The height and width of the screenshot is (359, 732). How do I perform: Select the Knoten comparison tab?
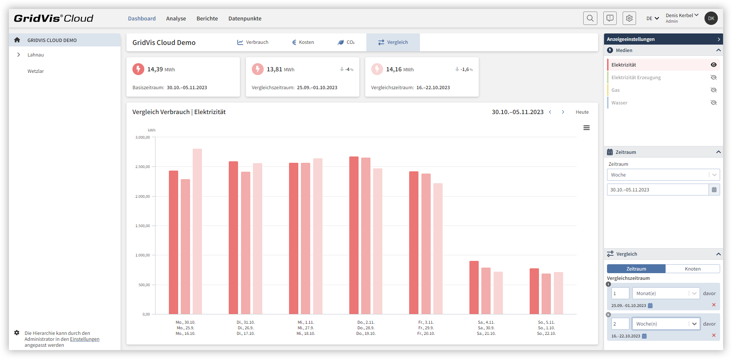[x=692, y=268]
